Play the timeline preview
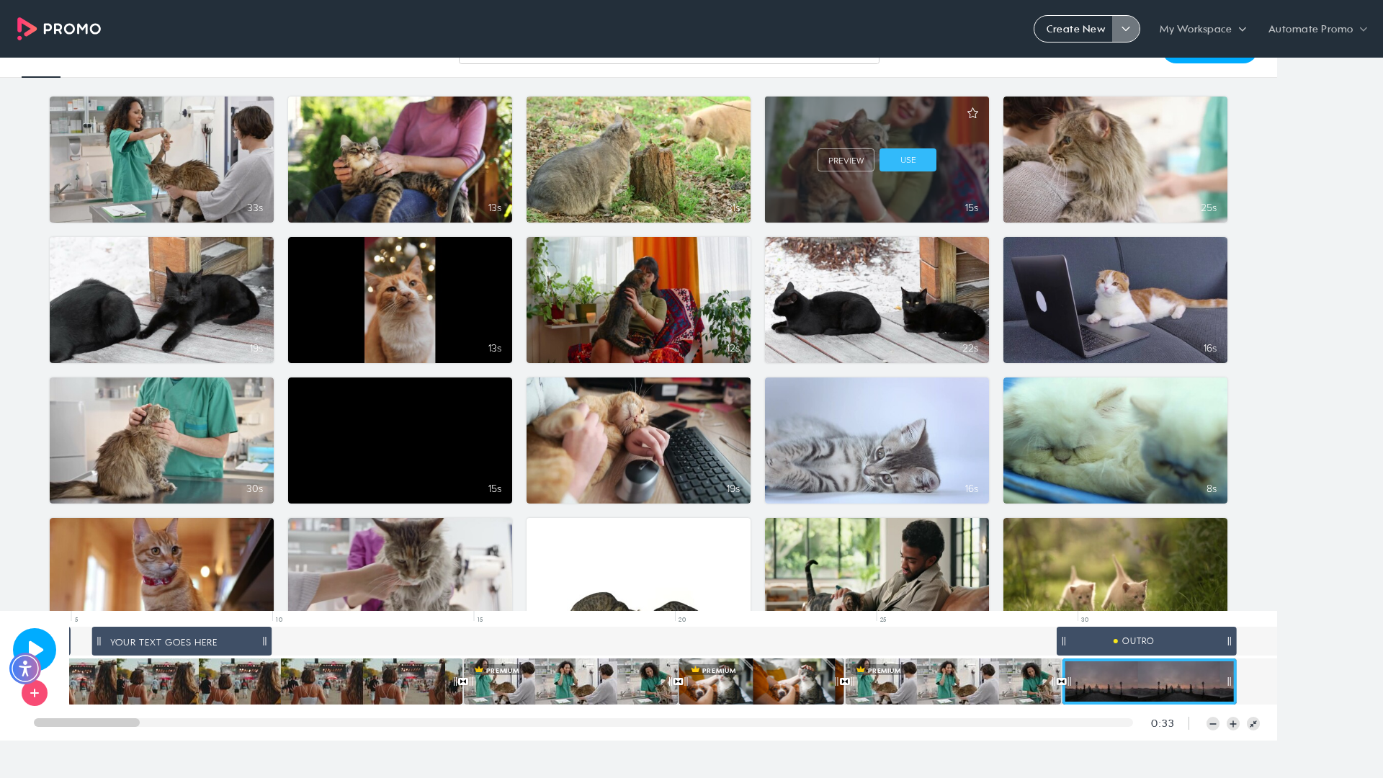Image resolution: width=1383 pixels, height=778 pixels. pyautogui.click(x=35, y=649)
